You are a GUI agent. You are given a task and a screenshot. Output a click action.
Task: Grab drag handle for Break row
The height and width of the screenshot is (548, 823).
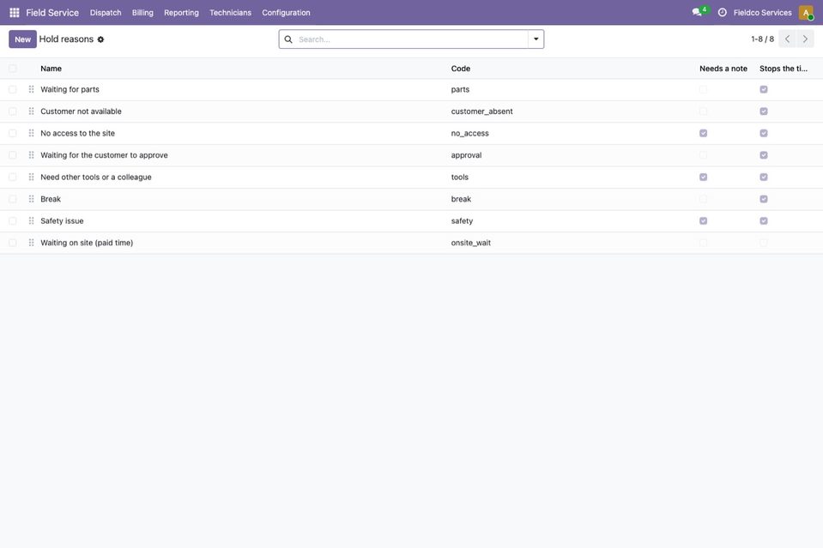coord(32,199)
